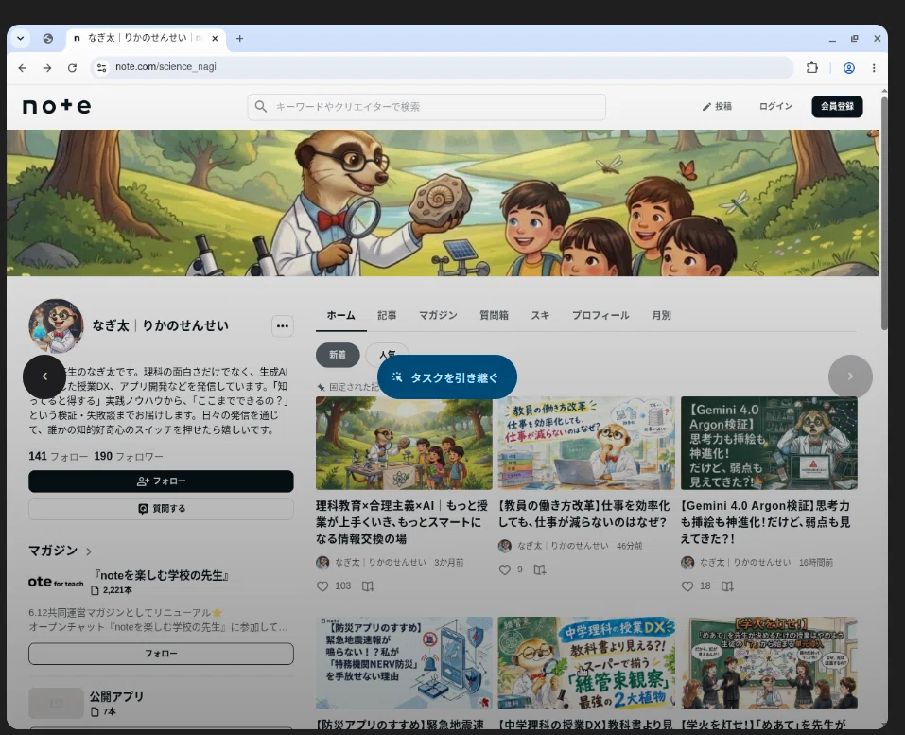Reload the page
The height and width of the screenshot is (735, 905).
pyautogui.click(x=72, y=67)
